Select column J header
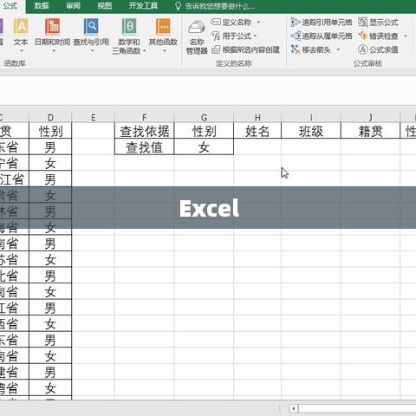Screen dimensions: 416x416 pos(371,117)
